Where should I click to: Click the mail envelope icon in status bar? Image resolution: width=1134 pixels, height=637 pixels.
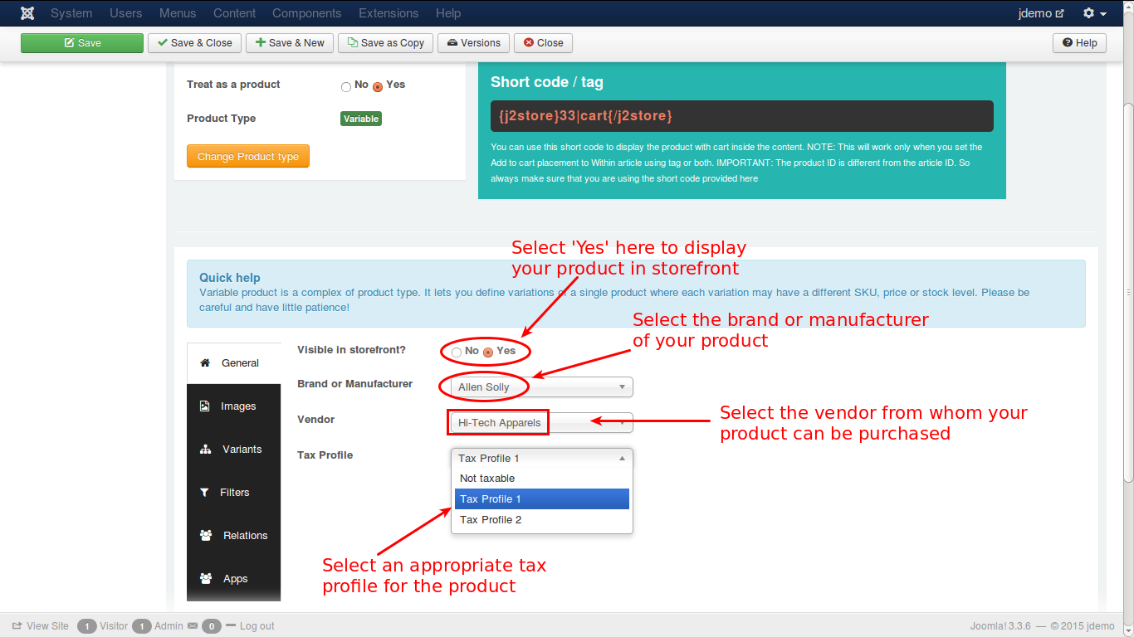(193, 626)
